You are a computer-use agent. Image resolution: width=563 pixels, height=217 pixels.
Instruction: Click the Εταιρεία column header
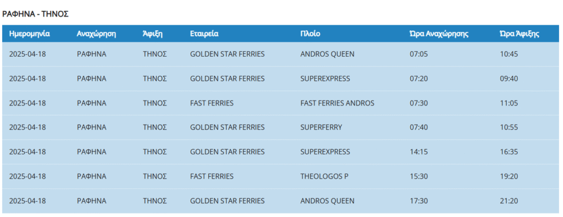pos(205,34)
